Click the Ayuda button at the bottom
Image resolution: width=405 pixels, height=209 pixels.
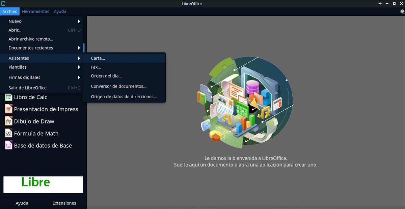point(22,203)
